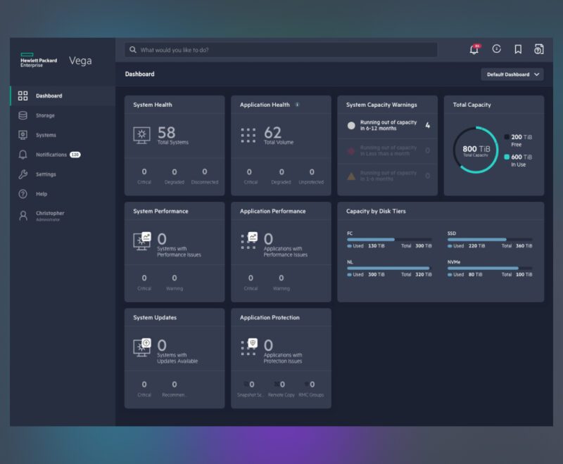Click the System Updates monitor icon
563x464 pixels.
point(142,347)
